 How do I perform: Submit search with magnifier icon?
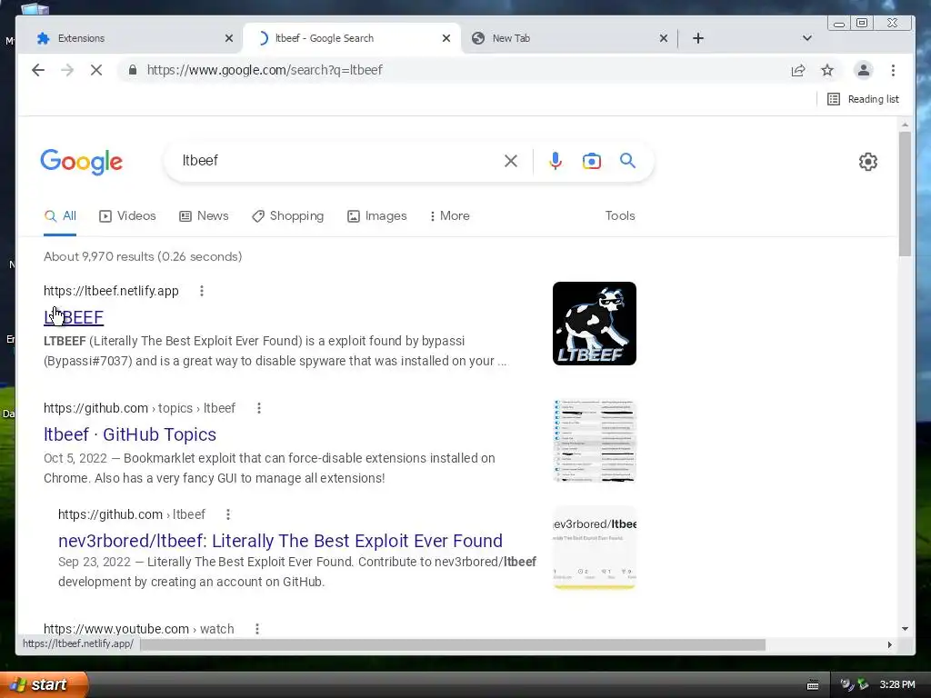click(627, 161)
